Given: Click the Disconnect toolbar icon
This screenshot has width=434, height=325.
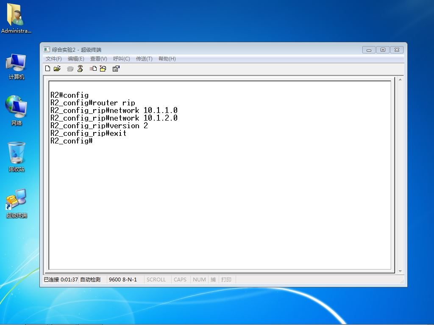Looking at the screenshot, I should pyautogui.click(x=80, y=69).
